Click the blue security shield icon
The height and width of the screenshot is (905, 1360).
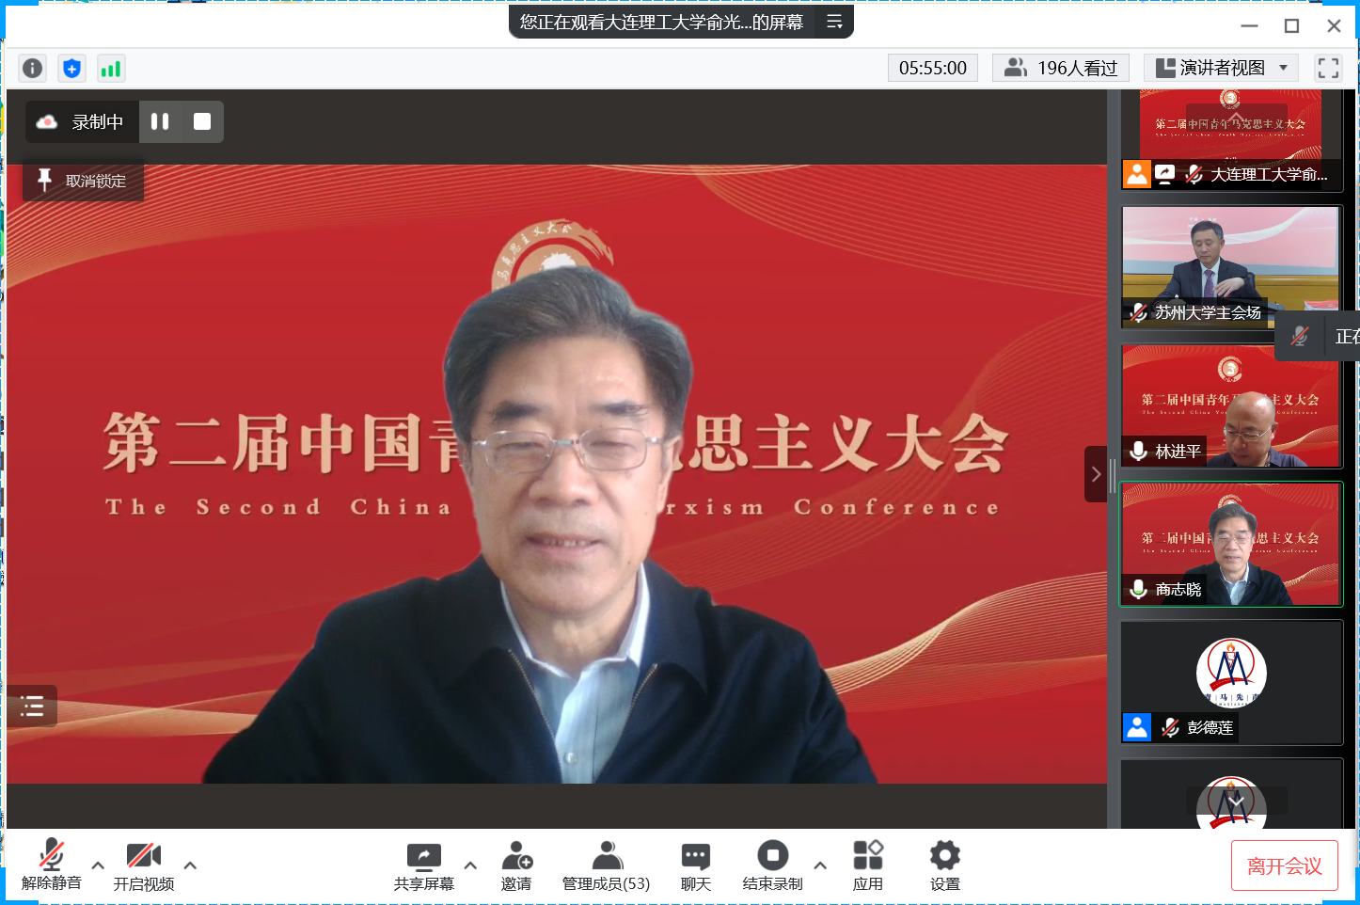point(71,69)
